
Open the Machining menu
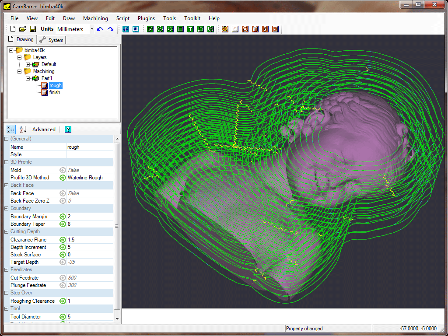click(x=95, y=18)
